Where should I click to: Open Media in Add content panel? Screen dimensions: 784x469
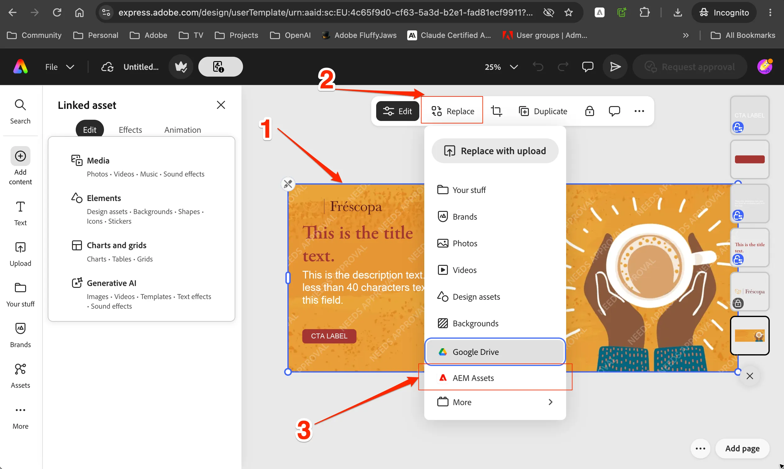coord(141,167)
